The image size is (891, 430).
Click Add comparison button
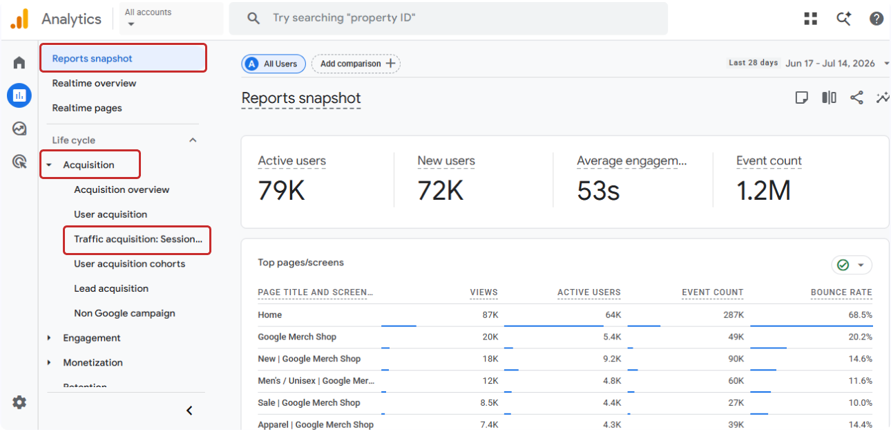(x=356, y=64)
